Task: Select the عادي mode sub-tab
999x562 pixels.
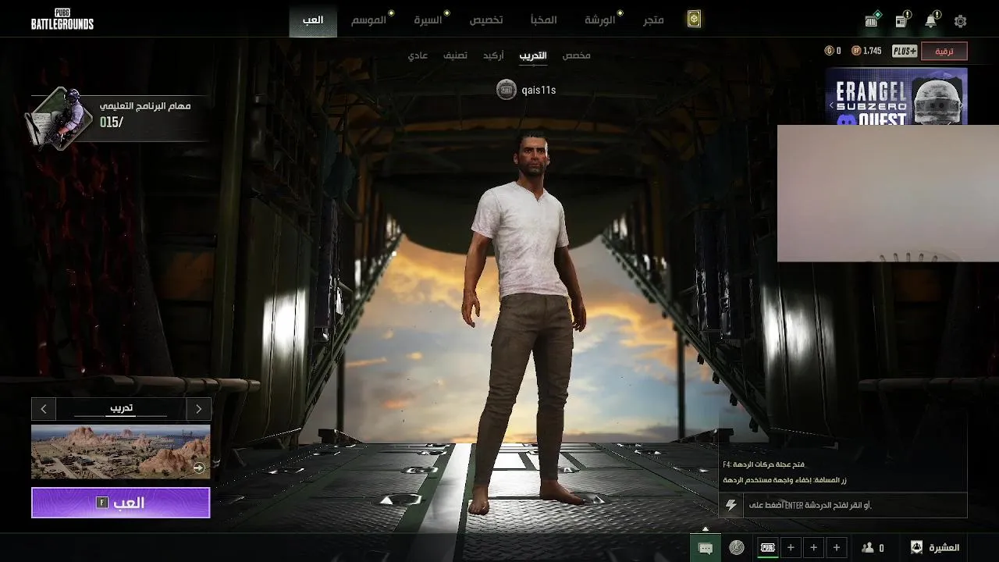Action: click(x=418, y=55)
